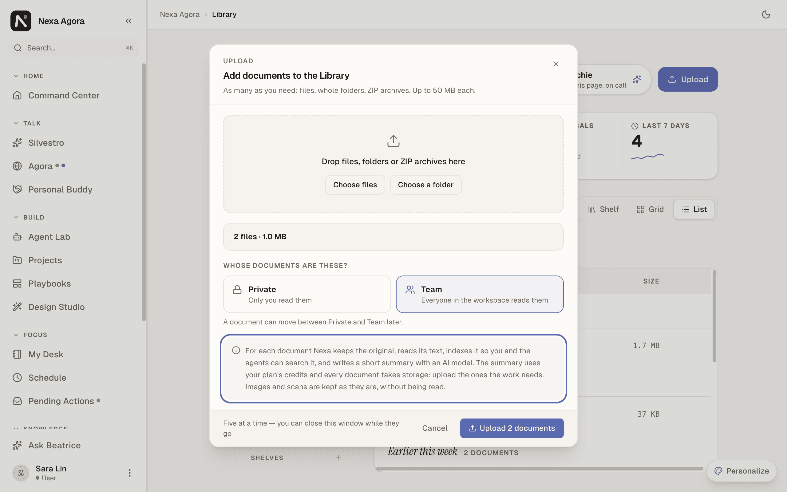This screenshot has height=492, width=787.
Task: Add a shelf with the plus icon
Action: (338, 458)
